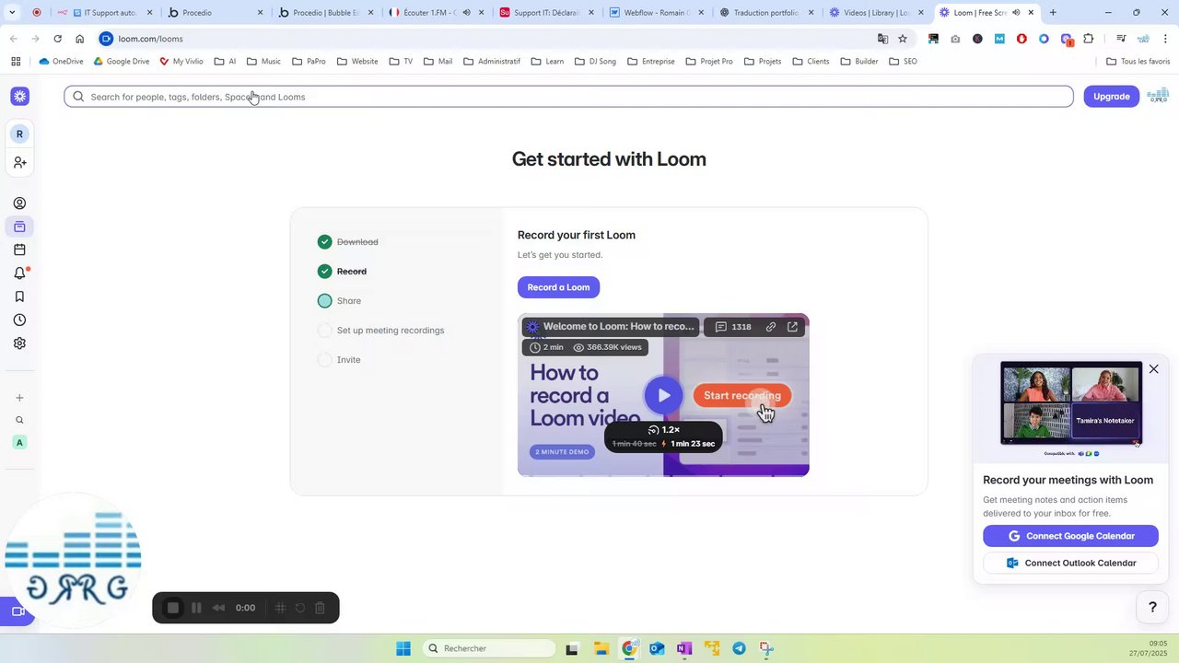Switch to the Traduction portfolio tab
This screenshot has width=1179, height=663.
(766, 13)
